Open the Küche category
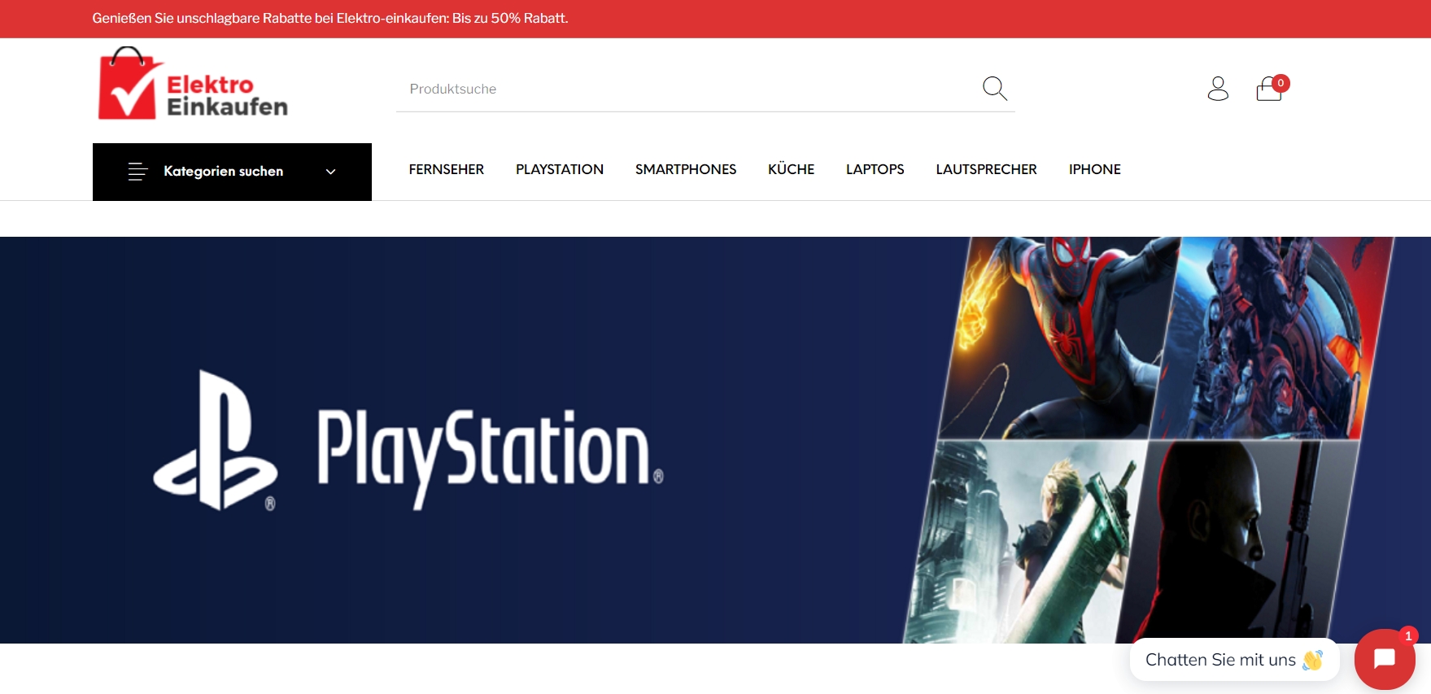This screenshot has height=694, width=1431. point(791,169)
